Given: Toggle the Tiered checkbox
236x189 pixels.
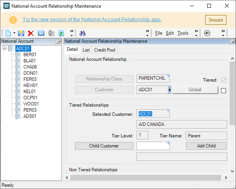Looking at the screenshot, I should [223, 80].
